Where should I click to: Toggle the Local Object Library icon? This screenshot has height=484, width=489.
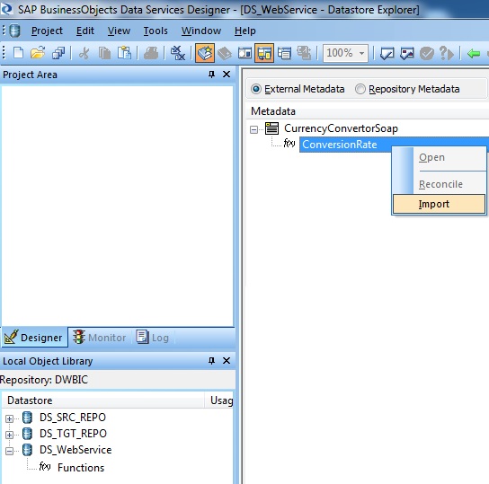tap(205, 53)
